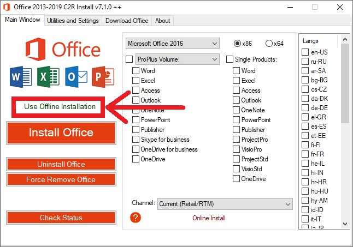The height and width of the screenshot is (247, 353).
Task: Check Publisher under ProPlus Volume
Action: 136,130
